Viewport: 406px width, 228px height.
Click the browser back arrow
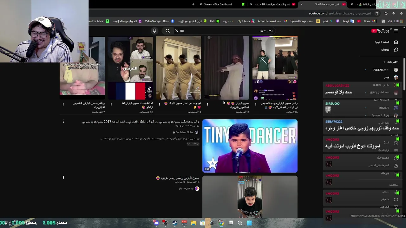tap(401, 13)
